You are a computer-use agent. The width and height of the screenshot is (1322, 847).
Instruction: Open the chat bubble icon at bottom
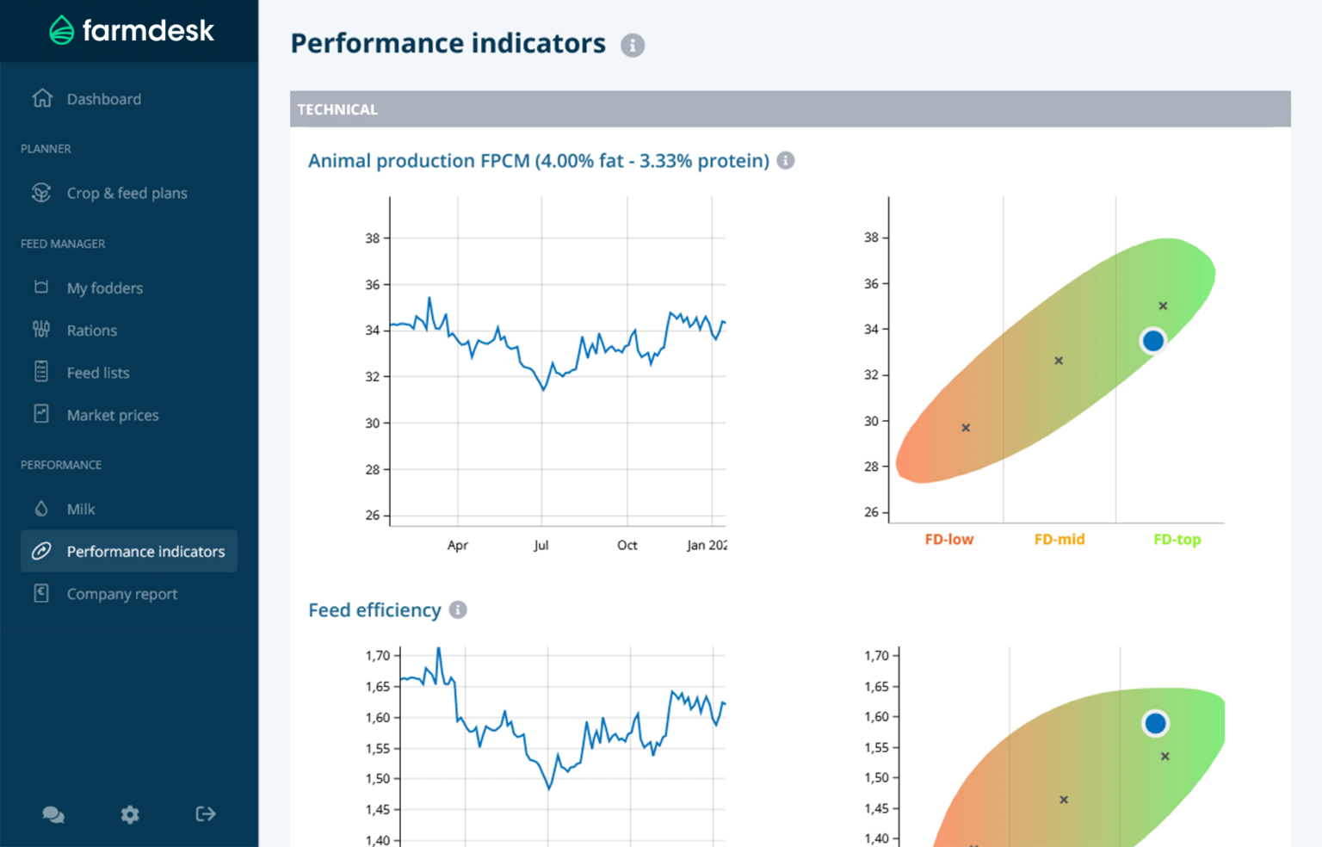point(53,814)
